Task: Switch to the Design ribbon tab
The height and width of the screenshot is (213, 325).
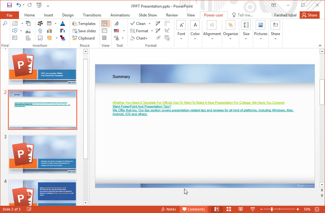Action: click(68, 15)
